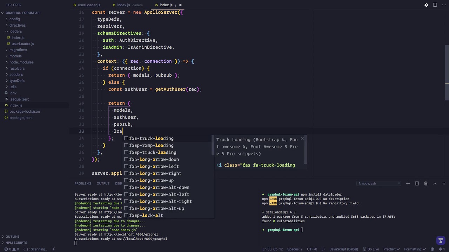This screenshot has height=252, width=449.
Task: Select the active unsaved index.js tab
Action: coord(168,5)
